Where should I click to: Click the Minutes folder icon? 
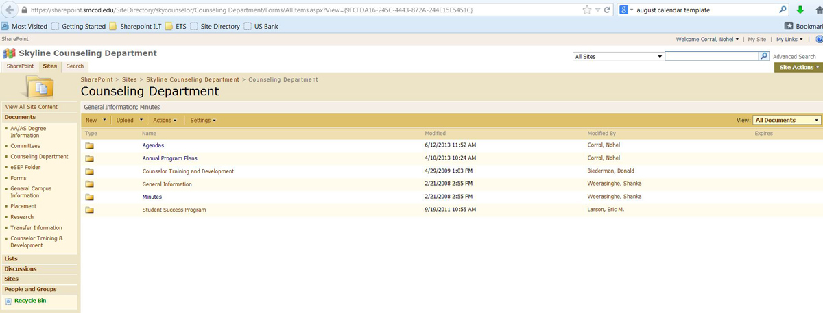coord(89,197)
